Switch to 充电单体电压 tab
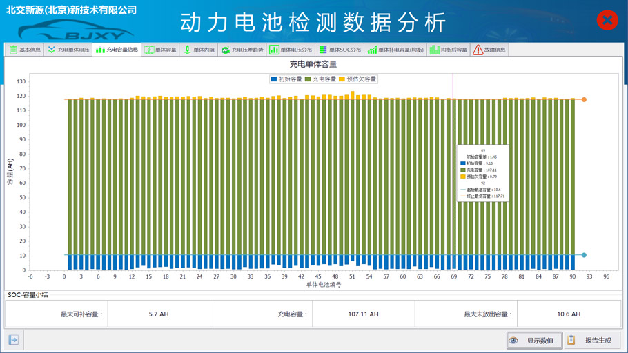628x353 pixels. coord(68,50)
